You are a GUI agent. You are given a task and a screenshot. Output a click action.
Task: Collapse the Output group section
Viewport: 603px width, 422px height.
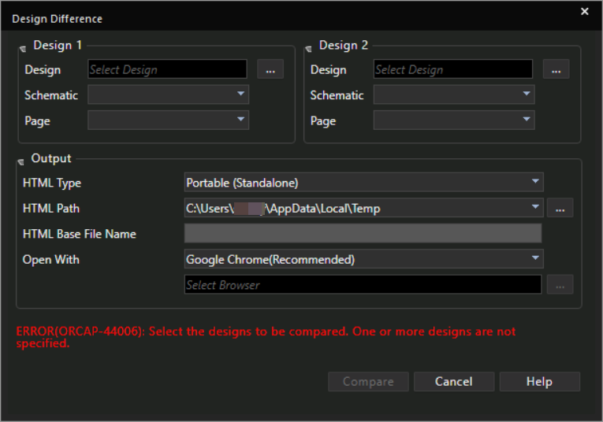(x=21, y=161)
